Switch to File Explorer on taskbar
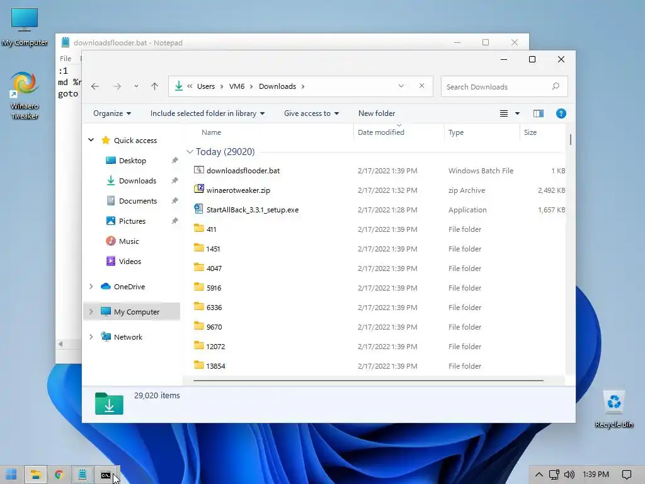 (x=36, y=475)
